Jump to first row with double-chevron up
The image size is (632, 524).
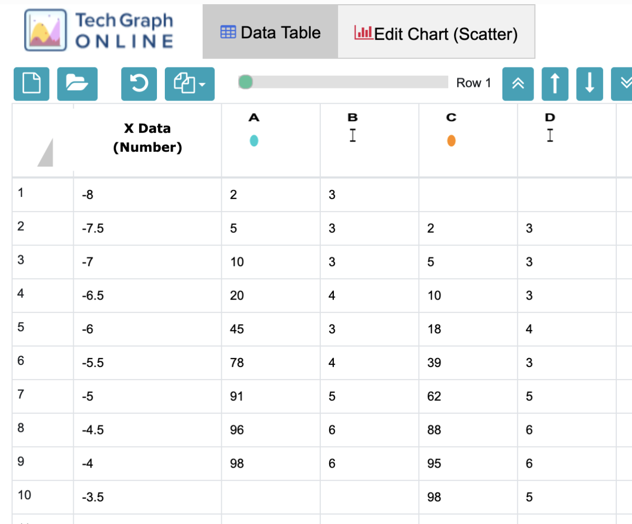pyautogui.click(x=518, y=84)
